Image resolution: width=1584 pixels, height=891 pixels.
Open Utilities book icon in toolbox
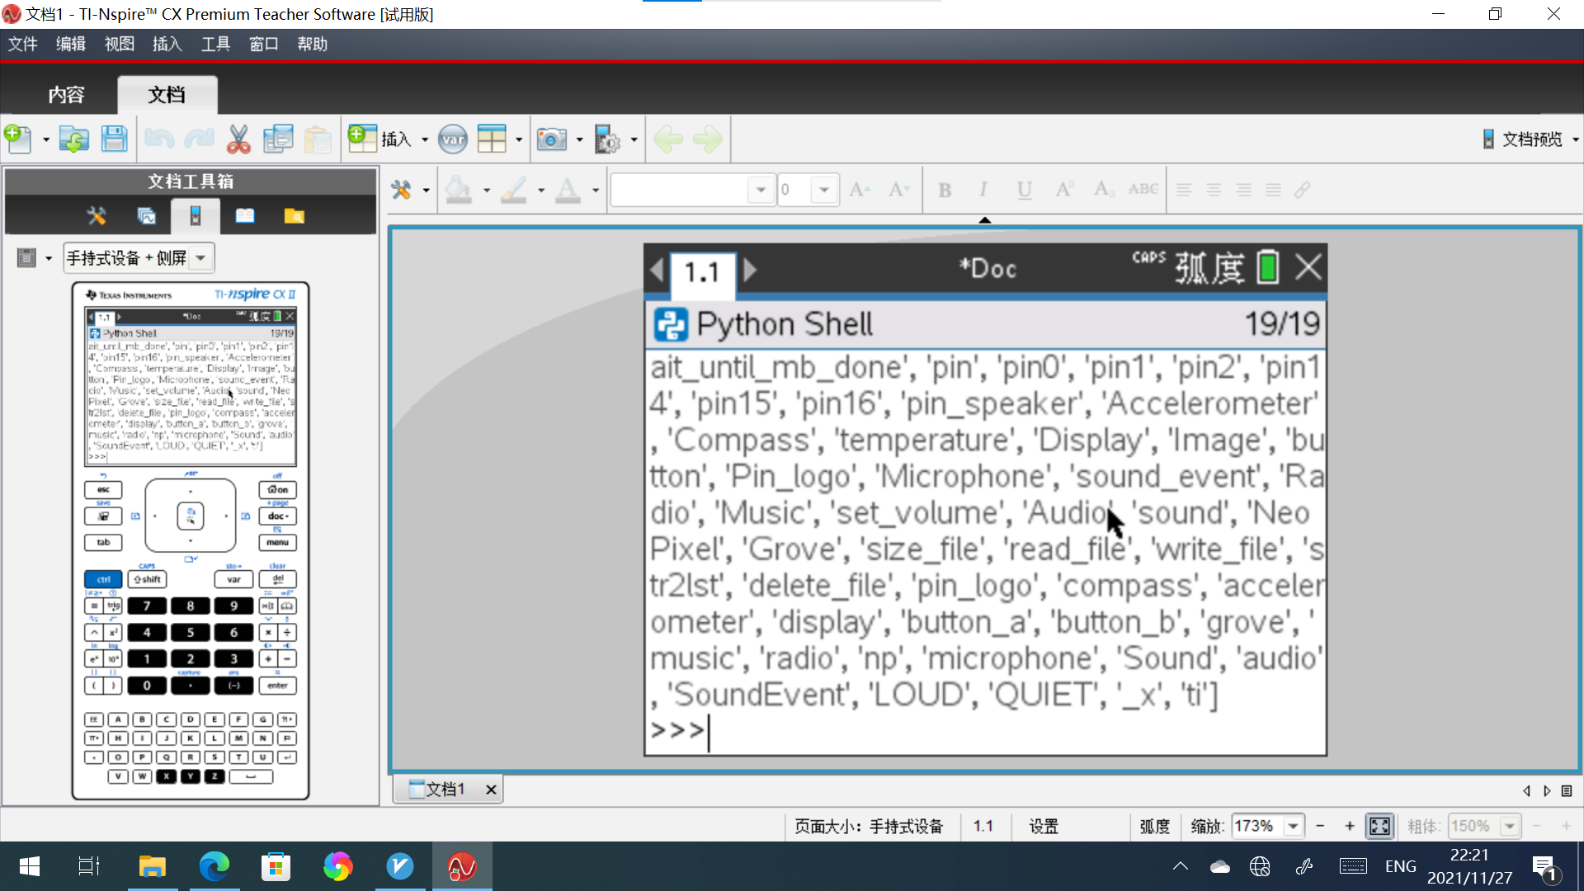click(x=245, y=216)
